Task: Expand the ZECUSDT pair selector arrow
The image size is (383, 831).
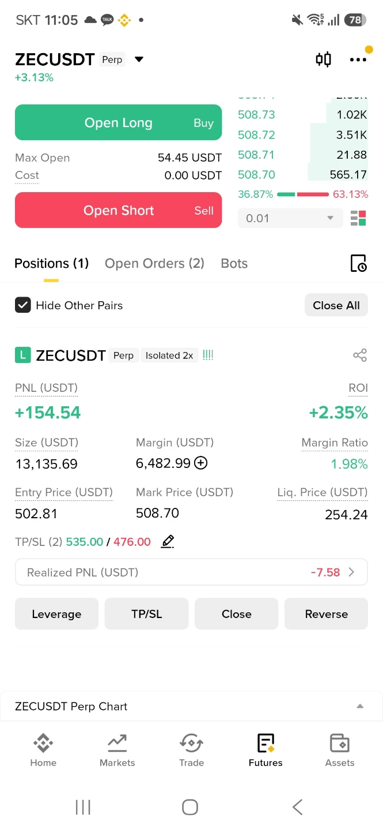Action: coord(139,59)
